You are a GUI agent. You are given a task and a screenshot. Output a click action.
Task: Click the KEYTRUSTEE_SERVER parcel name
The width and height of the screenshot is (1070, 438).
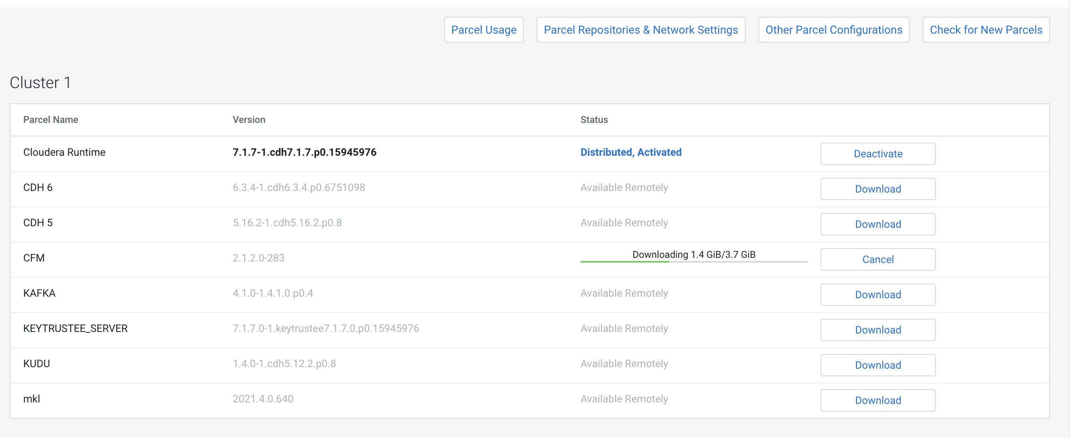coord(75,328)
